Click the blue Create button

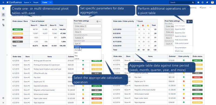[x=45, y=2]
